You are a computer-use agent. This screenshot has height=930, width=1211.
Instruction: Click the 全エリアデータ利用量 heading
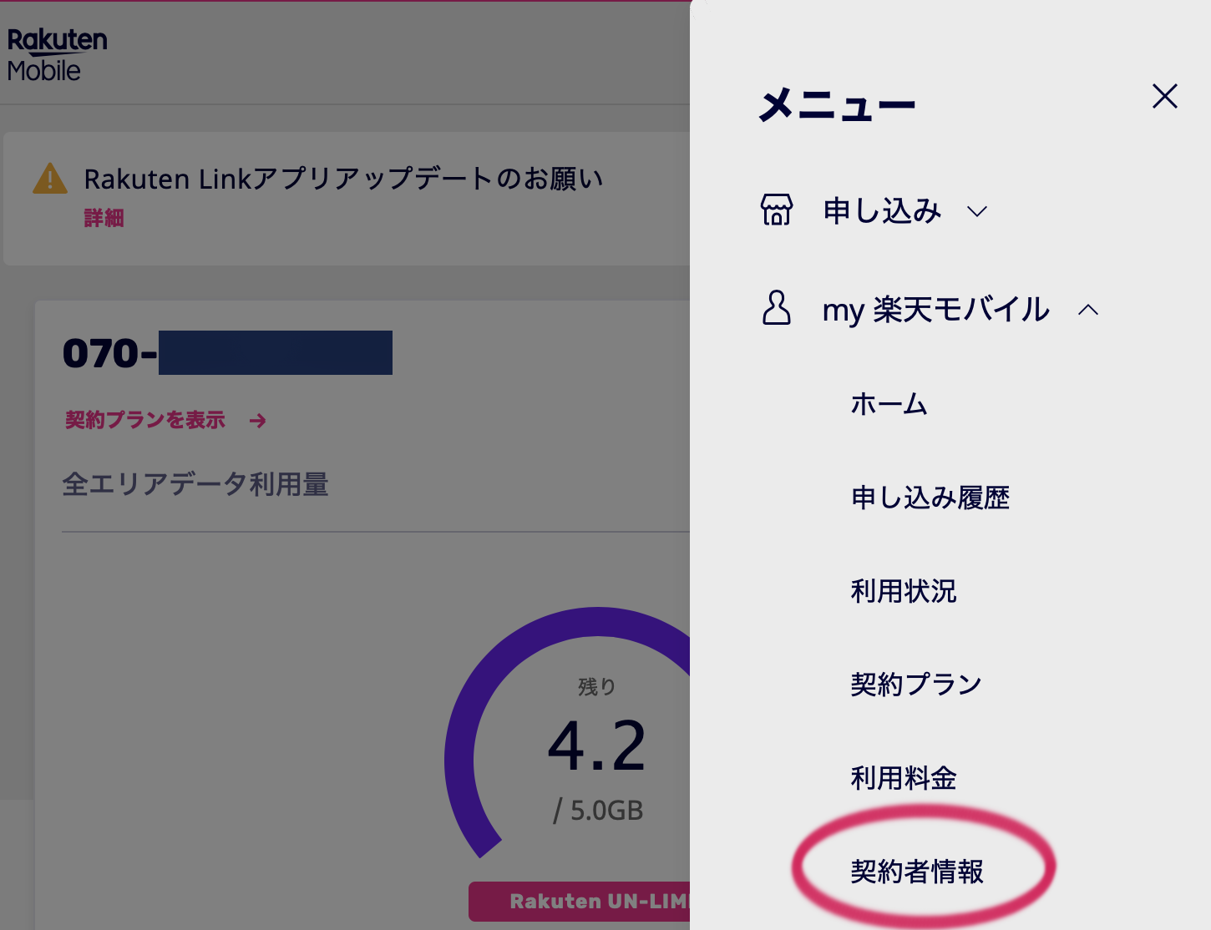[x=195, y=484]
